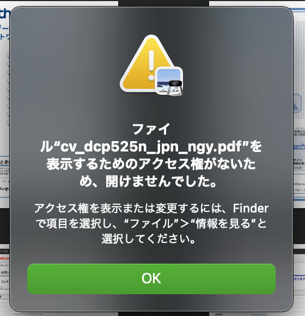Viewport: 305px width, 316px height.
Task: Dismiss the alert with the OK button
Action: 151,279
